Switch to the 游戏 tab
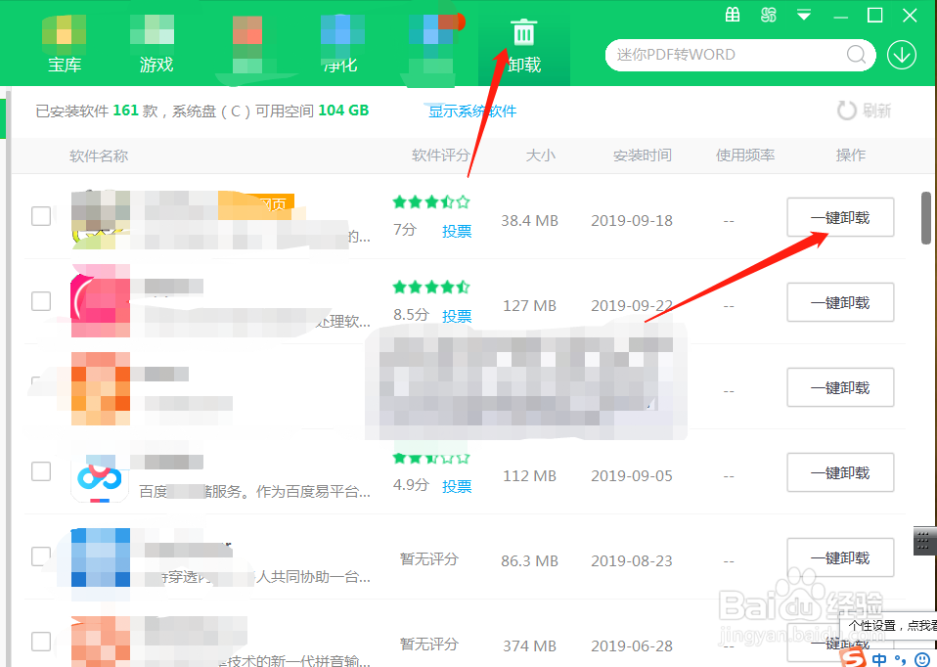Image resolution: width=937 pixels, height=667 pixels. (156, 43)
